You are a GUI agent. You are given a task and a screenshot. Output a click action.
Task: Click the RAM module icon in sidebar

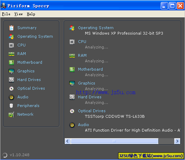11,54
